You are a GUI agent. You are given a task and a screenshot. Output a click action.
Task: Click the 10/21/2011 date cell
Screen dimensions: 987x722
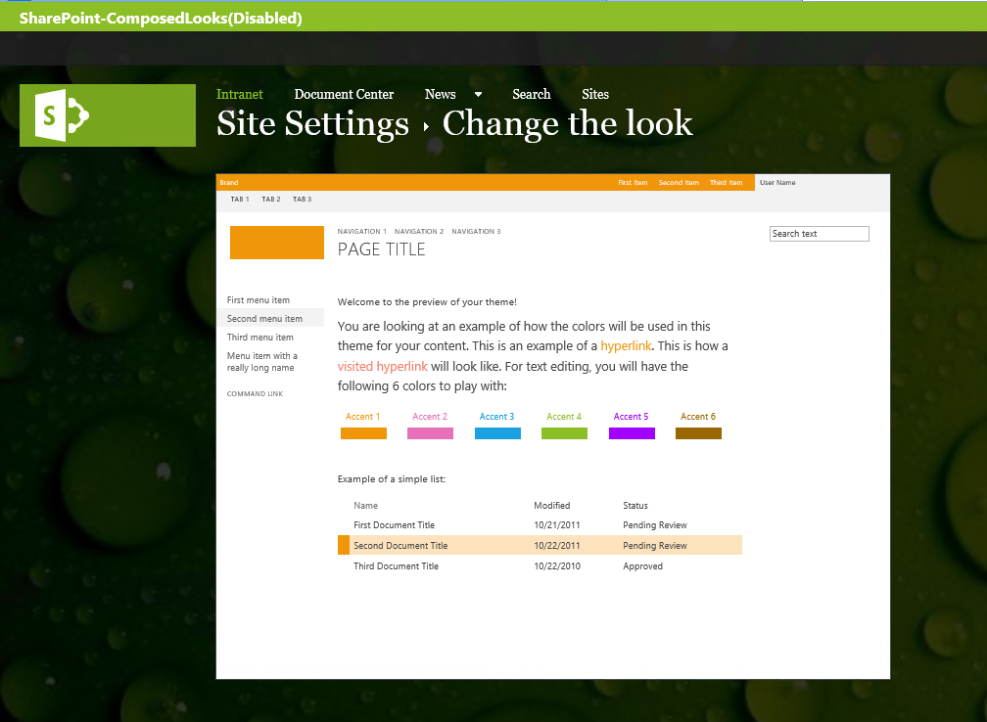(557, 525)
